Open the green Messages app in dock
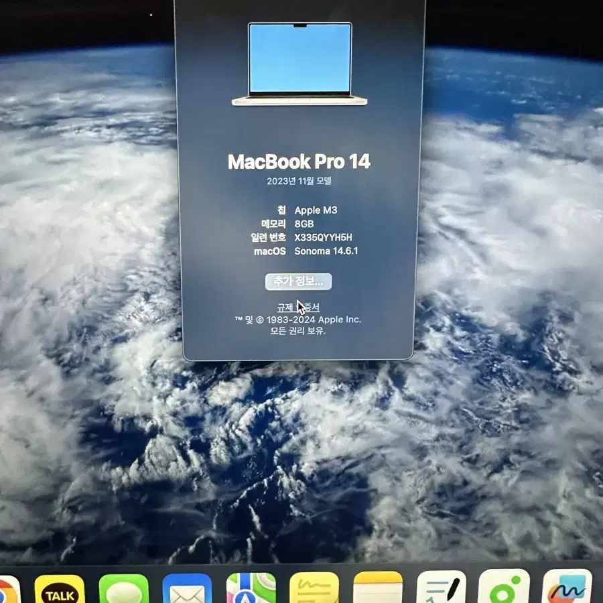The image size is (603, 603). coord(123,589)
